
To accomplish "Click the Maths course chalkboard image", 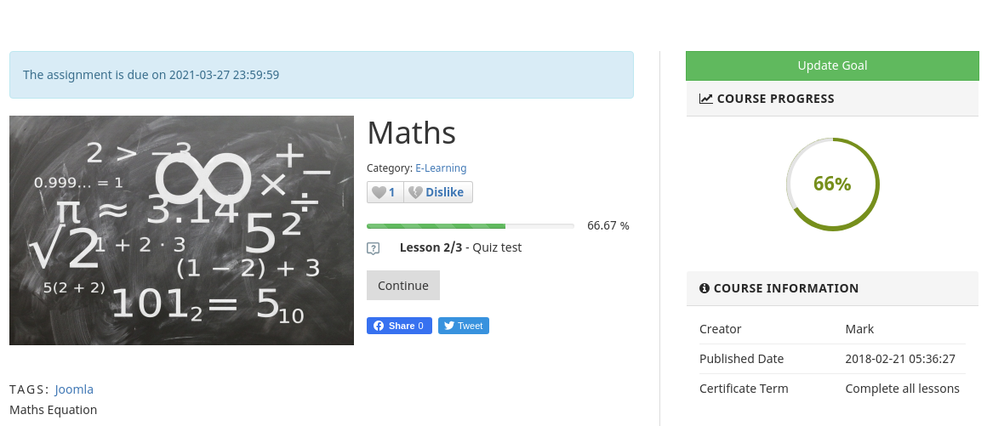I will 181,230.
